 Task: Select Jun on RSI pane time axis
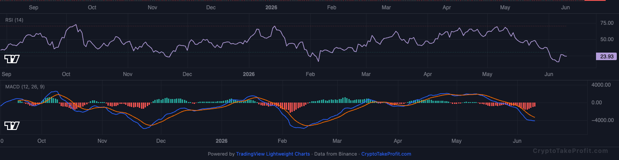[x=549, y=74]
